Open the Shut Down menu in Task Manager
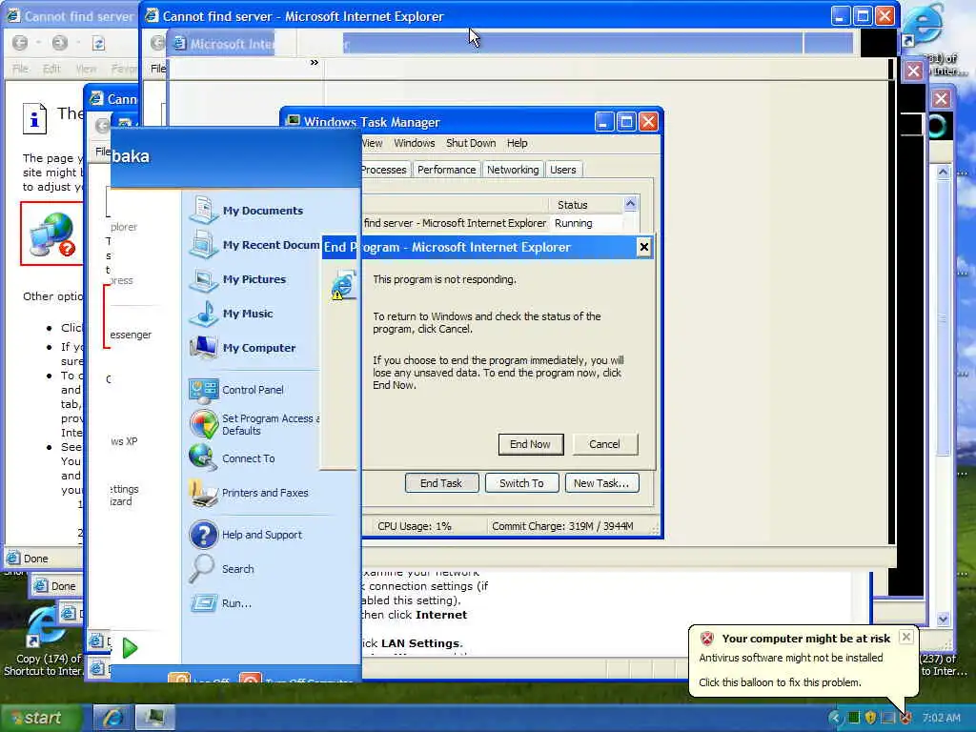This screenshot has width=976, height=732. pos(471,143)
